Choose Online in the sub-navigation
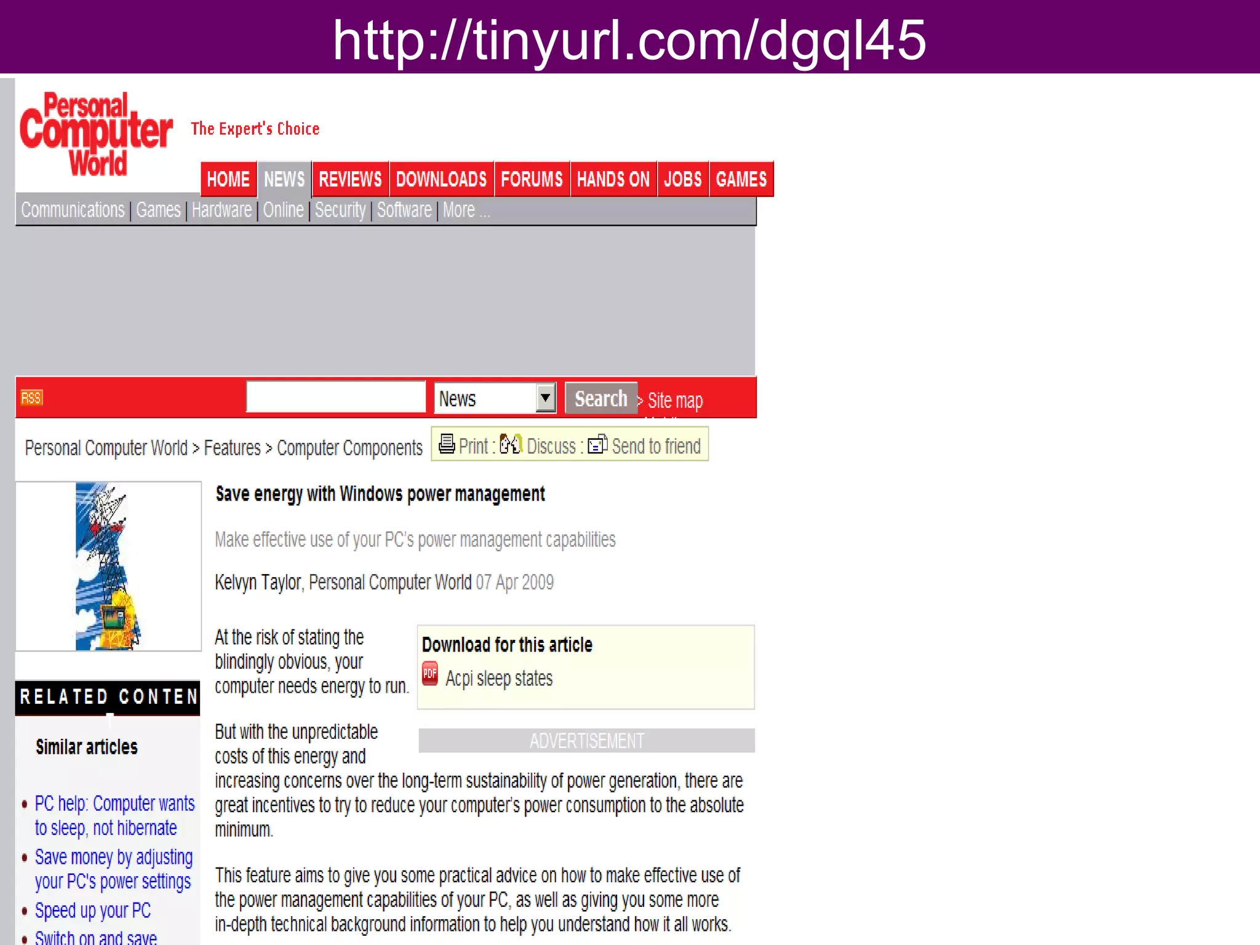The width and height of the screenshot is (1260, 945). [x=283, y=210]
